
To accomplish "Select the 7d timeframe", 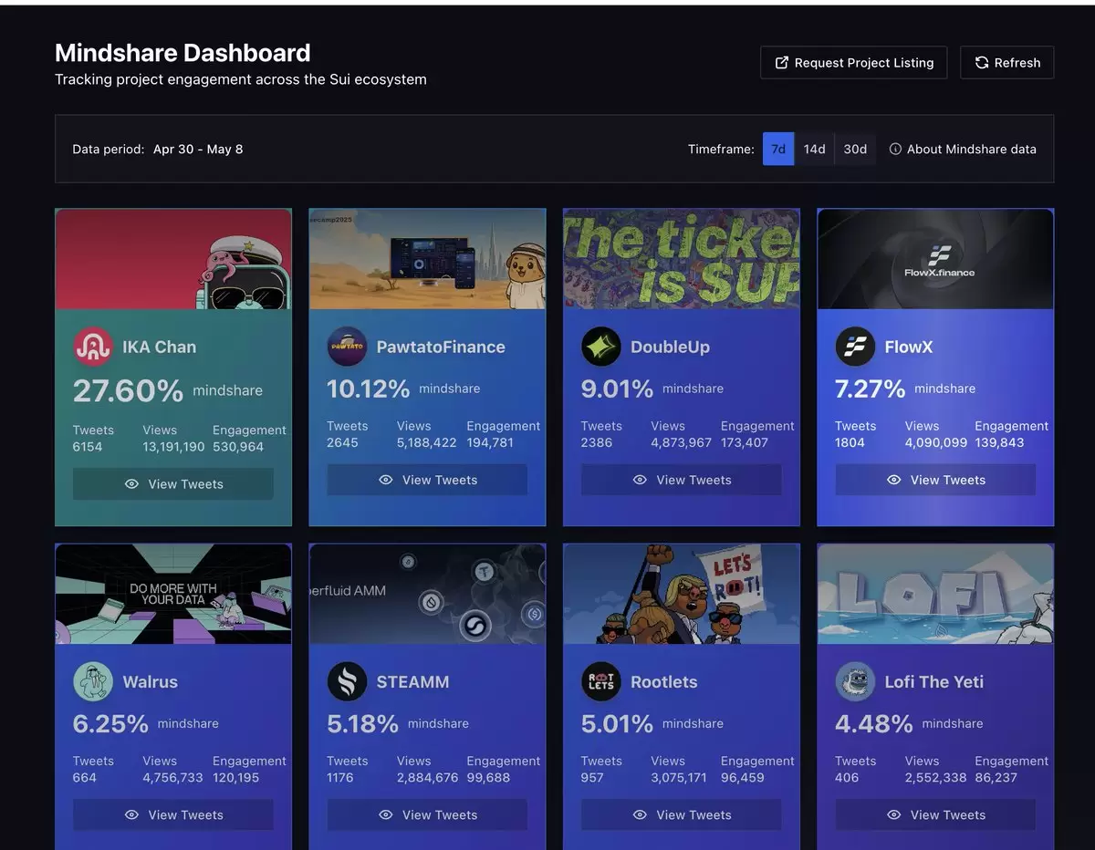I will (778, 149).
